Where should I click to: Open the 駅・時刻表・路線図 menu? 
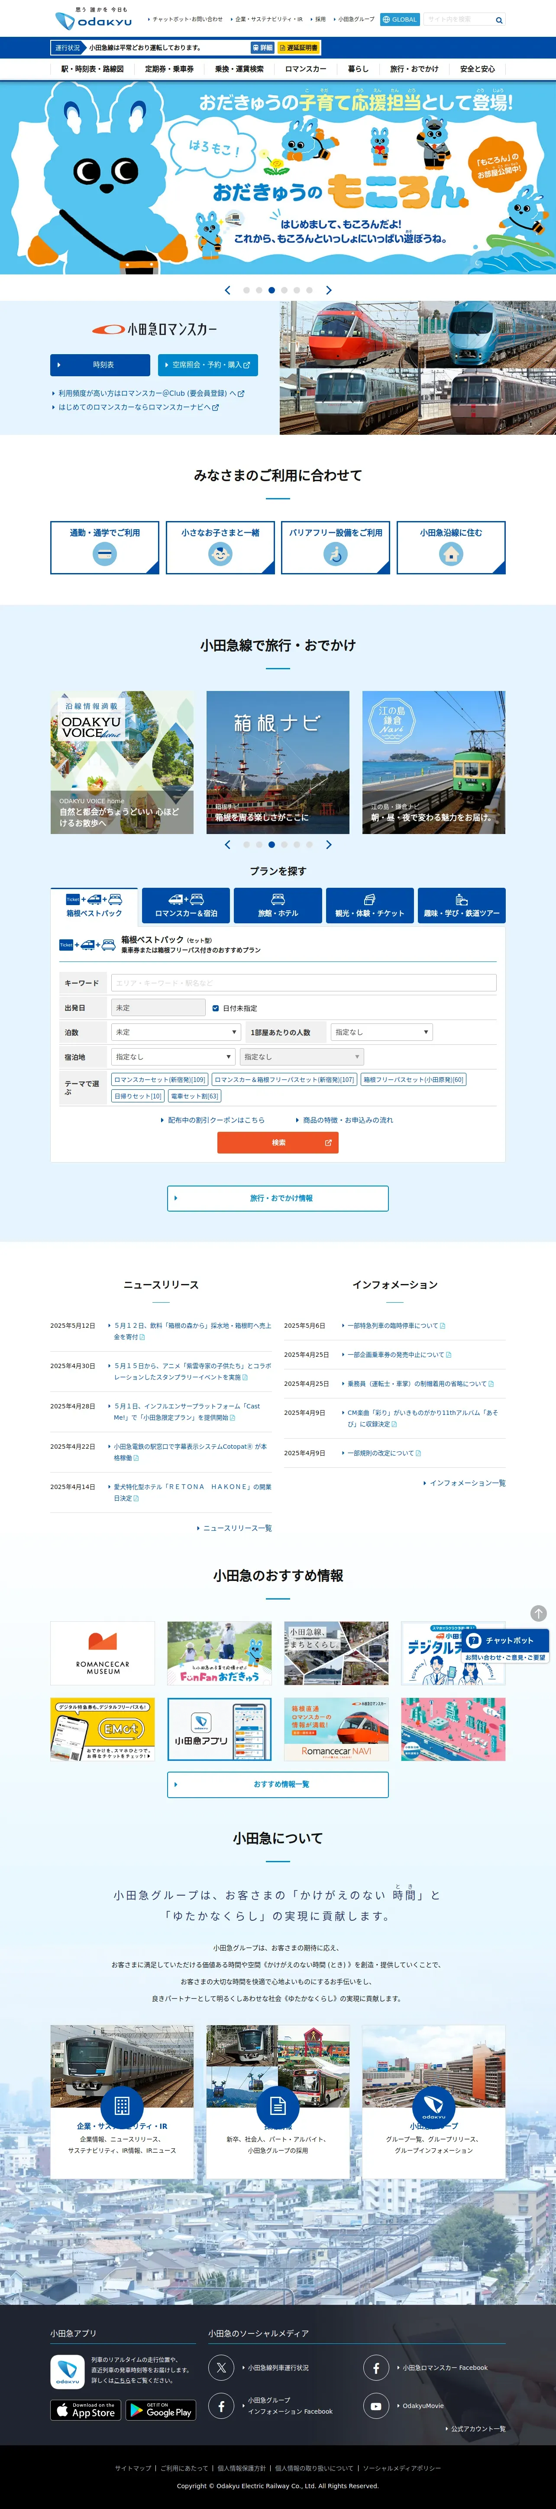(x=93, y=69)
